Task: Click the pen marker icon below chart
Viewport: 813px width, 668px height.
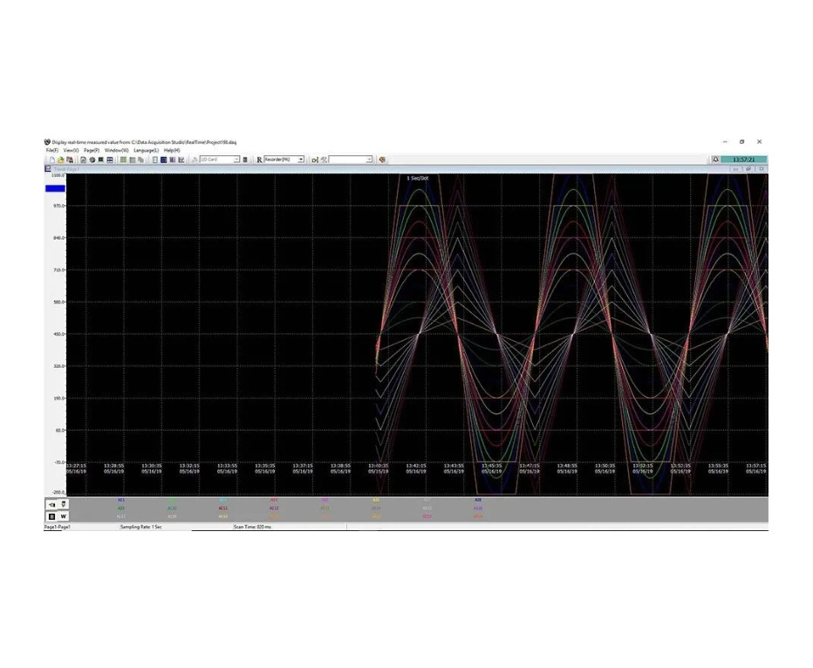Action: pos(64,504)
